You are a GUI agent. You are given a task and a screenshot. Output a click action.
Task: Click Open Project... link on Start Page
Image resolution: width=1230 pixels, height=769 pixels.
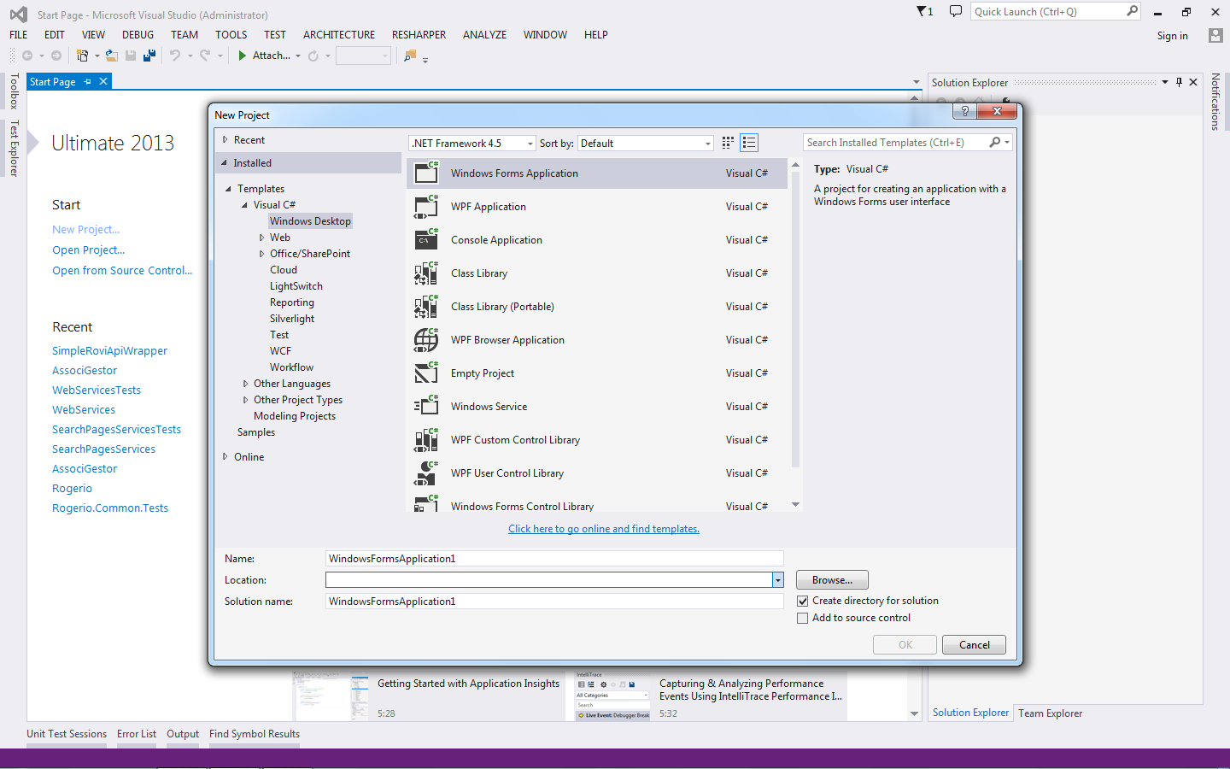click(89, 250)
